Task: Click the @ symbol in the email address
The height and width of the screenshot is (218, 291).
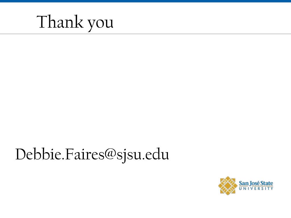Action: tap(111, 154)
